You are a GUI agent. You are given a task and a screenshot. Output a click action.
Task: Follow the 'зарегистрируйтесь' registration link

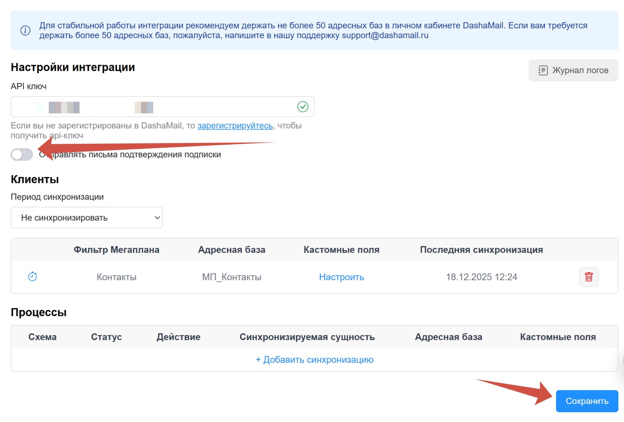point(235,126)
